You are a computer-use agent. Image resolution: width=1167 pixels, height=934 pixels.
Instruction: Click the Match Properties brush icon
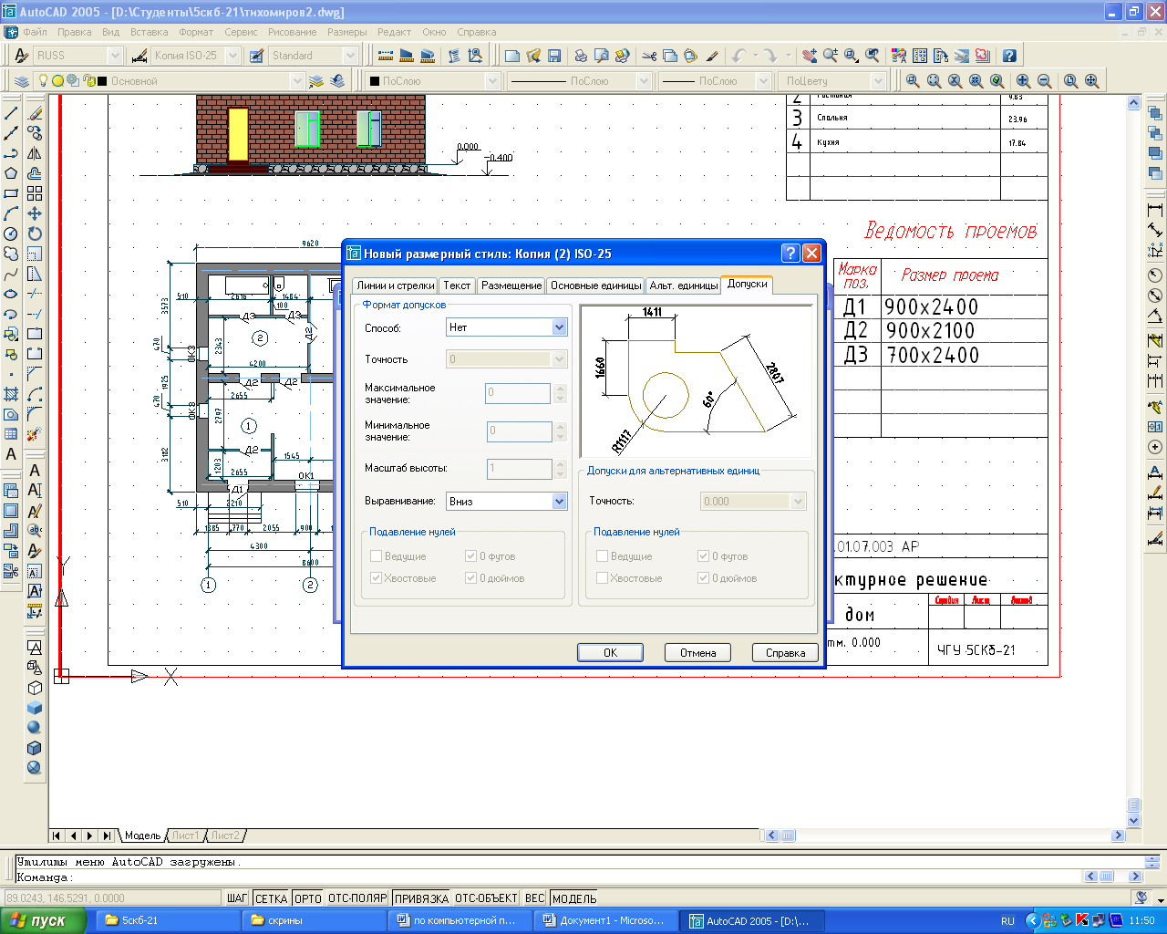pos(712,56)
